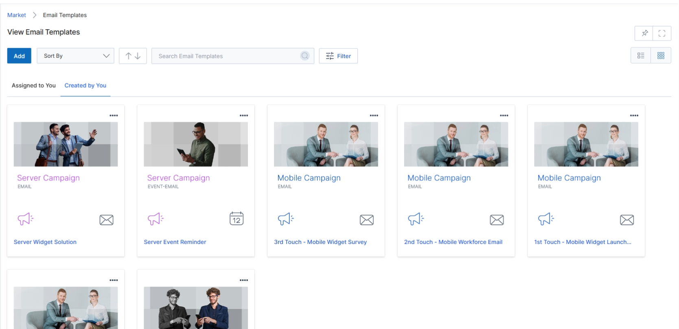Switch to the Assigned to You tab

[34, 86]
